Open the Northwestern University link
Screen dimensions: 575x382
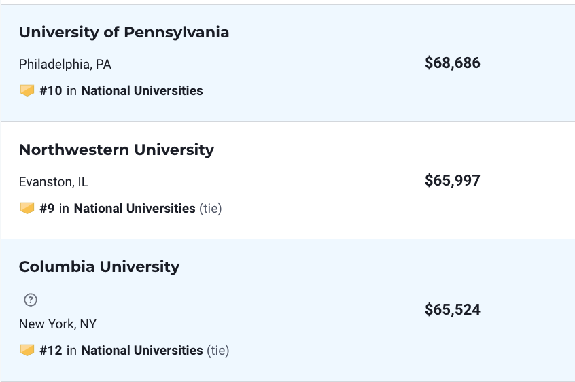tap(116, 150)
